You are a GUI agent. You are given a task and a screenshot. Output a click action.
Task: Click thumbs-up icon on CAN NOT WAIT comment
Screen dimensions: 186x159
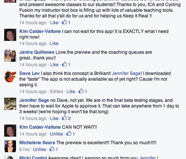coord(69,133)
